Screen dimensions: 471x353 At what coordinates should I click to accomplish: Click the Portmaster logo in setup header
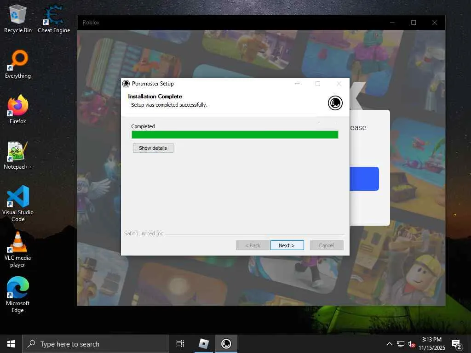click(335, 103)
